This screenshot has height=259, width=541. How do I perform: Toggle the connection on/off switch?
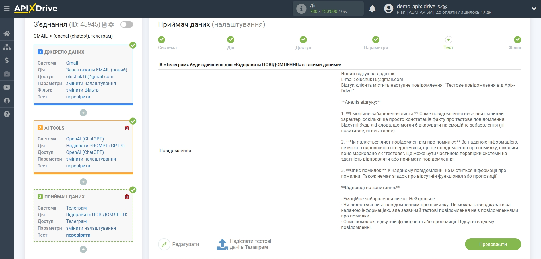127,24
